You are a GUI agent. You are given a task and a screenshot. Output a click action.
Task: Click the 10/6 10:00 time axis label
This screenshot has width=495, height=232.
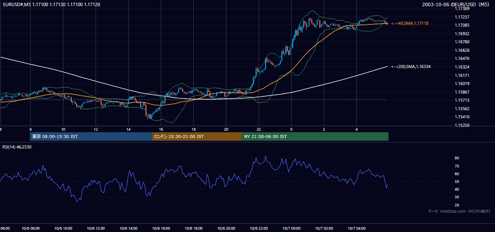click(x=63, y=229)
